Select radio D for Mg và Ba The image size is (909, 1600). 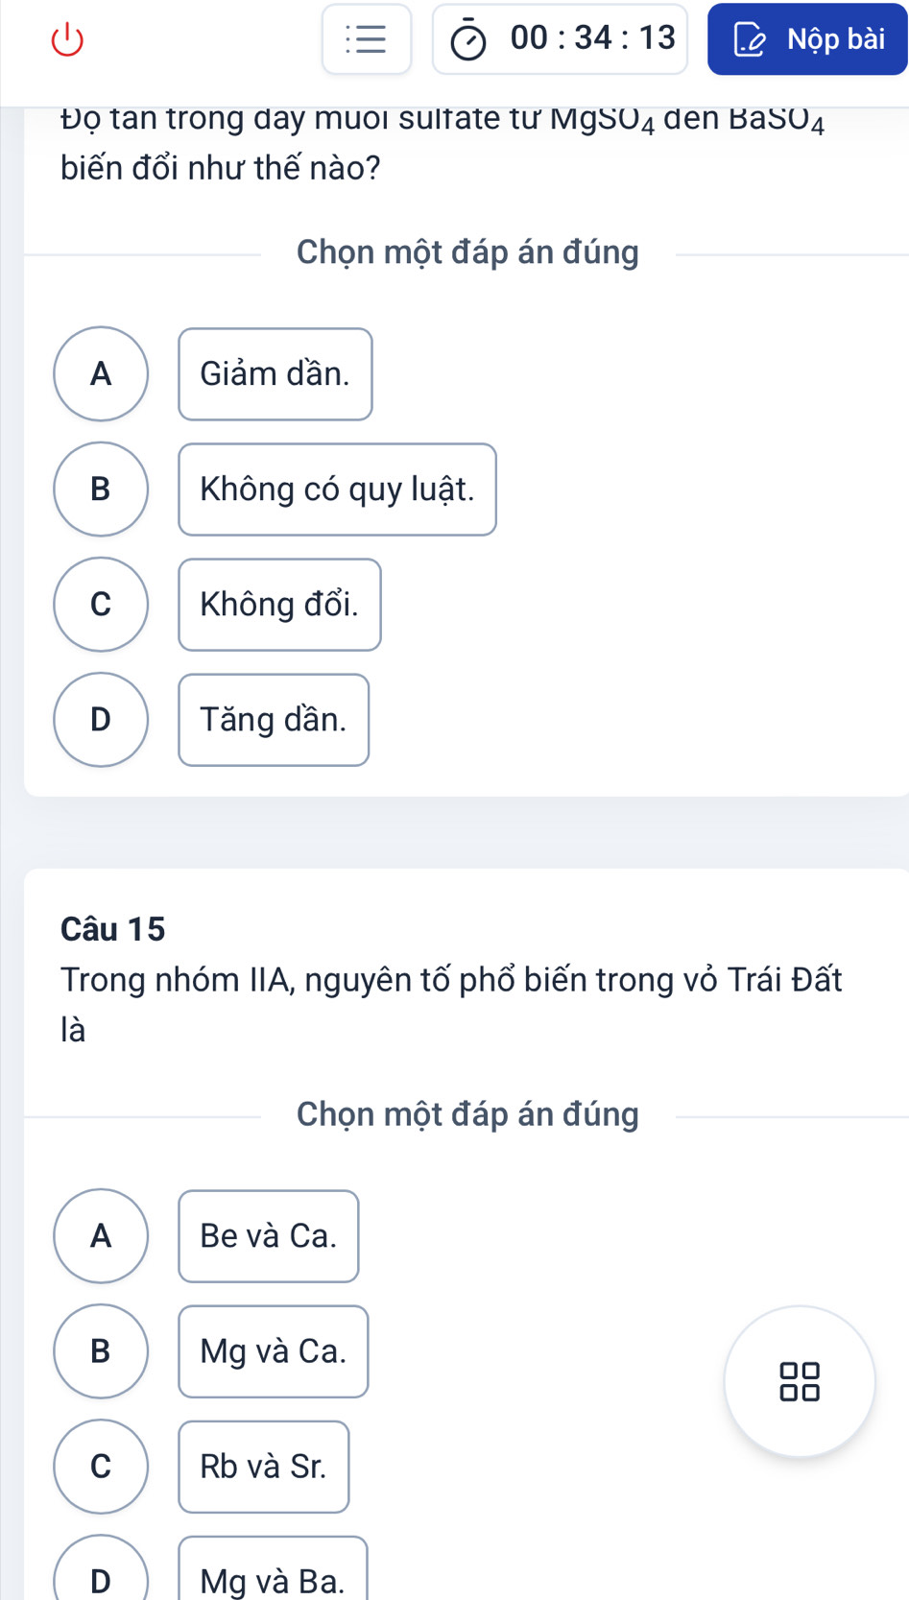coord(101,1576)
